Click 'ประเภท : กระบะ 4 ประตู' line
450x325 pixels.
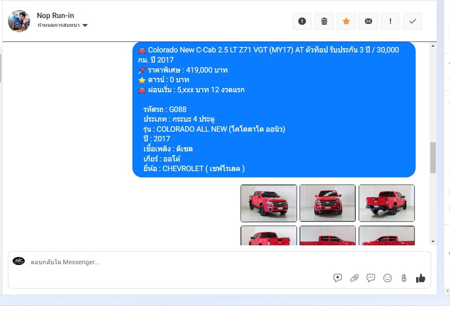[179, 119]
